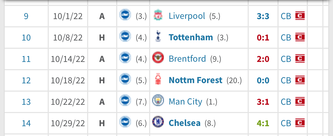Open the Chelsea team link
Screen dimensions: 333x136
(x=184, y=123)
